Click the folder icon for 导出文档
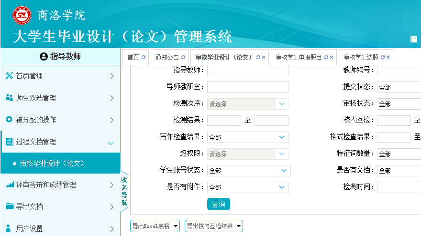Image resolution: width=421 pixels, height=236 pixels. point(9,206)
